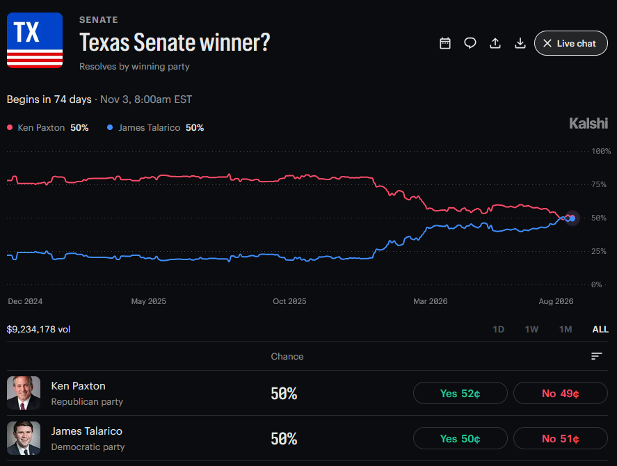
Task: Open the calendar icon in header
Action: point(445,43)
